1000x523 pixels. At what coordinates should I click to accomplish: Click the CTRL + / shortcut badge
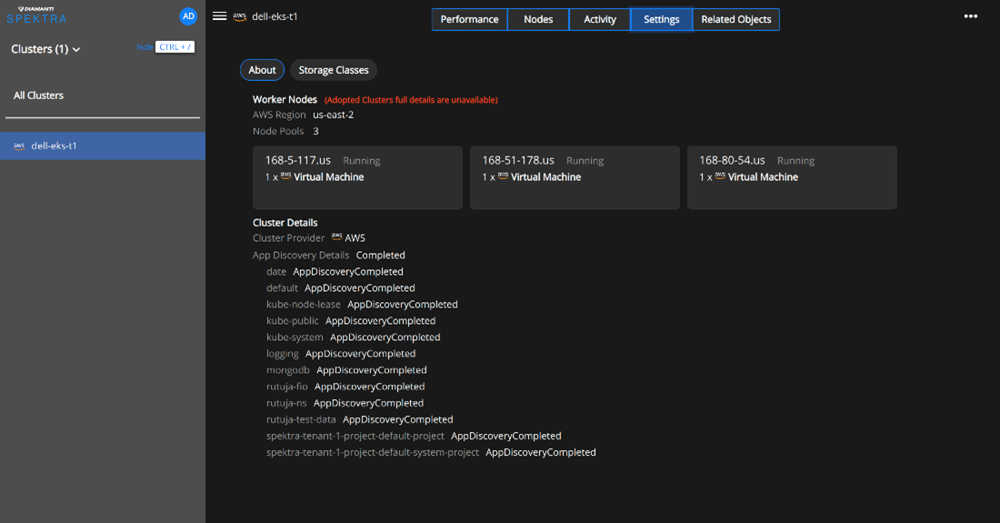pos(175,47)
